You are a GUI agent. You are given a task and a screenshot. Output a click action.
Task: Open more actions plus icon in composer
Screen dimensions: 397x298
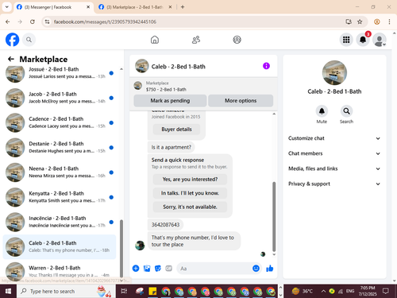pos(136,269)
